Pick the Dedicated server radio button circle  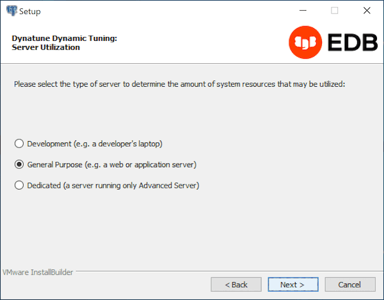click(x=19, y=186)
